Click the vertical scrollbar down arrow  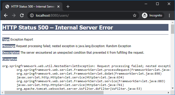pyautogui.click(x=173, y=88)
